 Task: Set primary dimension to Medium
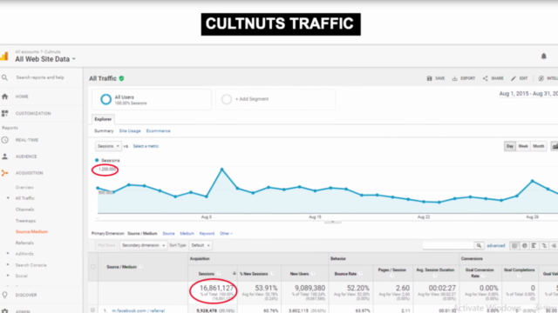pos(187,234)
